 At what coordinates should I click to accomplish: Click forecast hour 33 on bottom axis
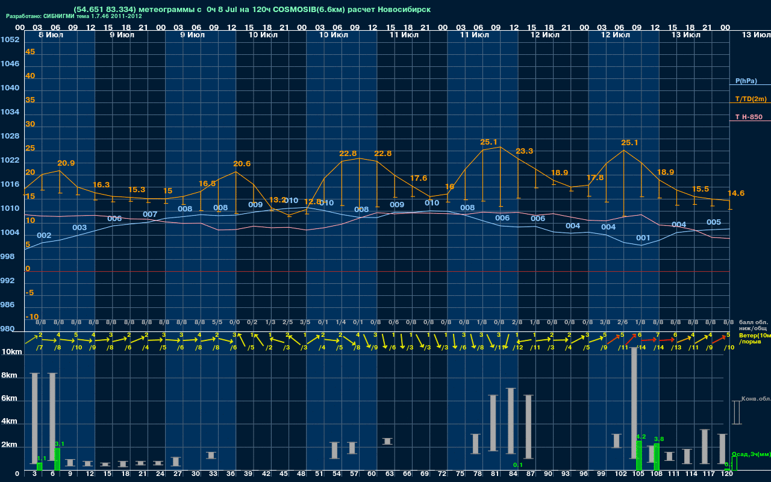tap(214, 475)
